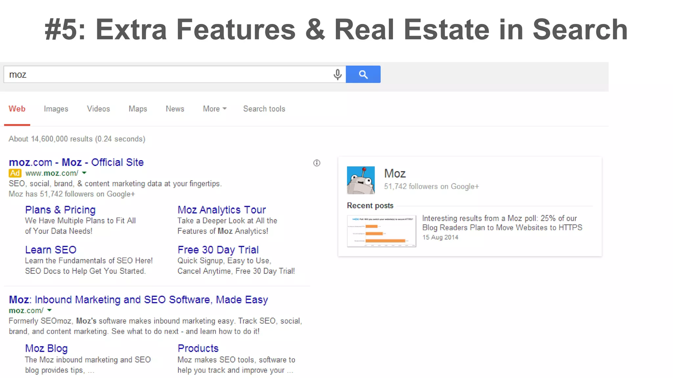This screenshot has width=673, height=378.
Task: Switch to the Images tab
Action: [x=56, y=109]
